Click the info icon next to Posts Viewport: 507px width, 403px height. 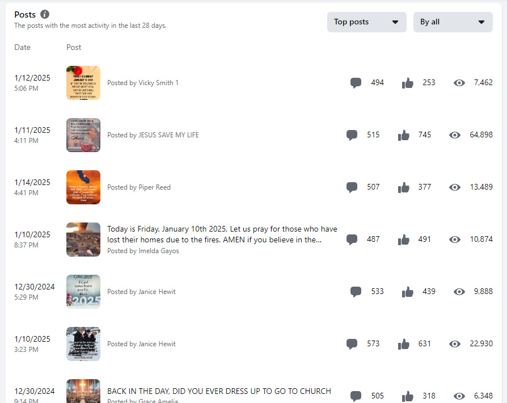click(x=45, y=14)
